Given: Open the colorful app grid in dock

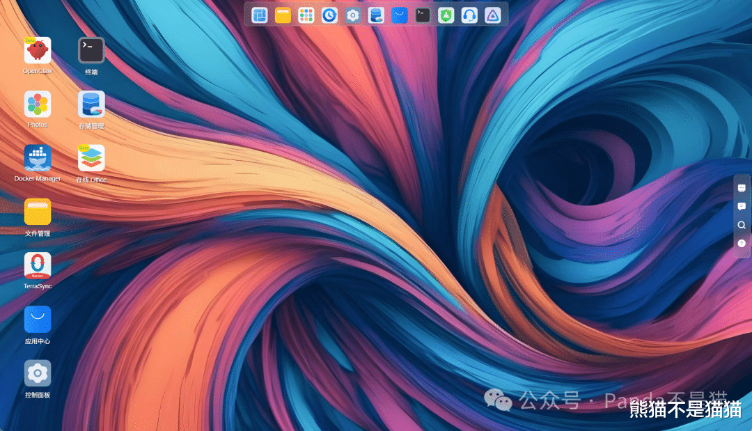Looking at the screenshot, I should [306, 15].
